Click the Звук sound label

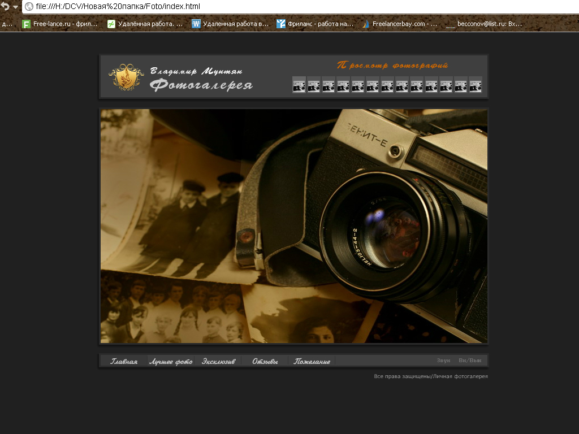[x=443, y=361]
